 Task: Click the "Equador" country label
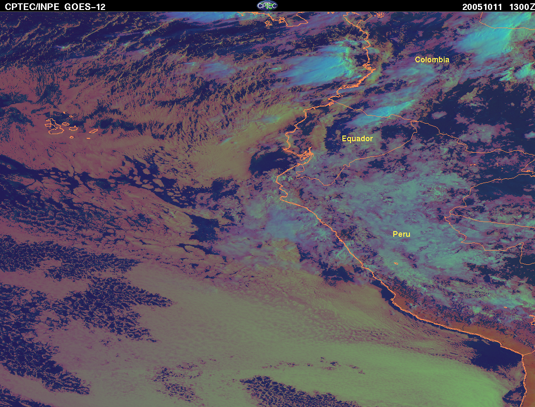(x=357, y=138)
